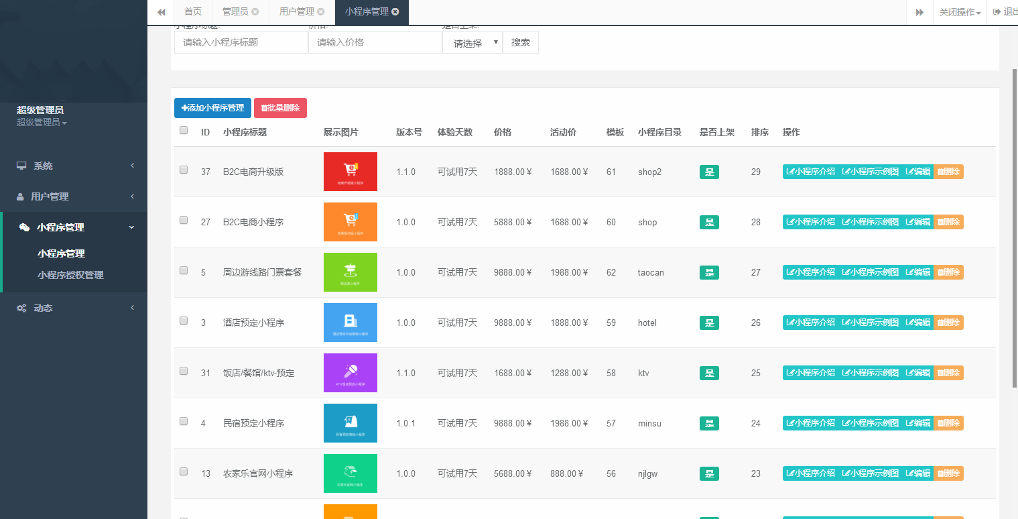
Task: Click the 退出 logout icon
Action: (997, 12)
